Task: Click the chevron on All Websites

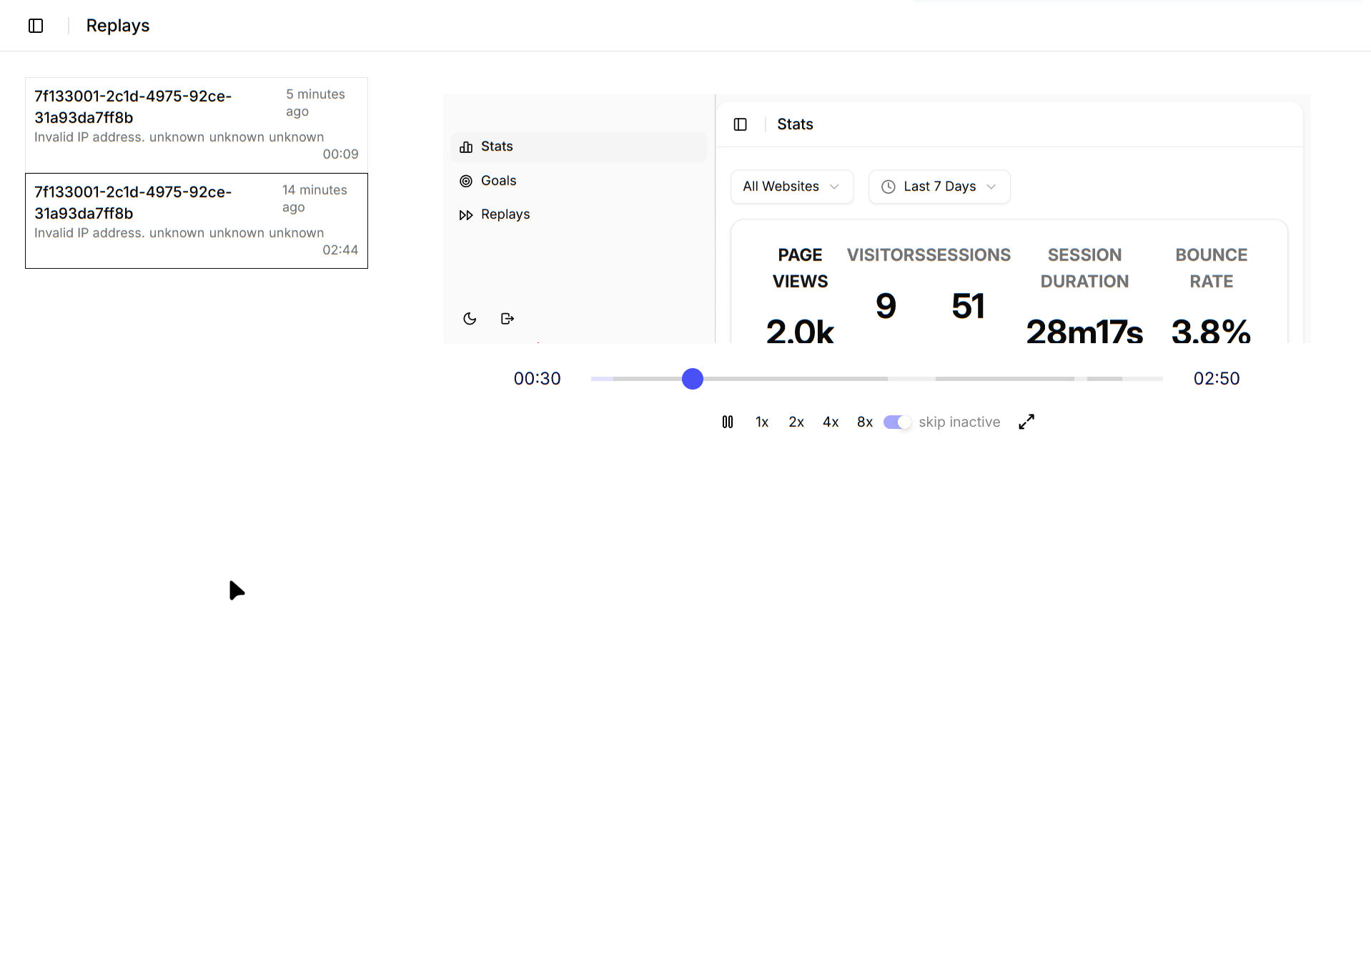Action: coord(834,187)
